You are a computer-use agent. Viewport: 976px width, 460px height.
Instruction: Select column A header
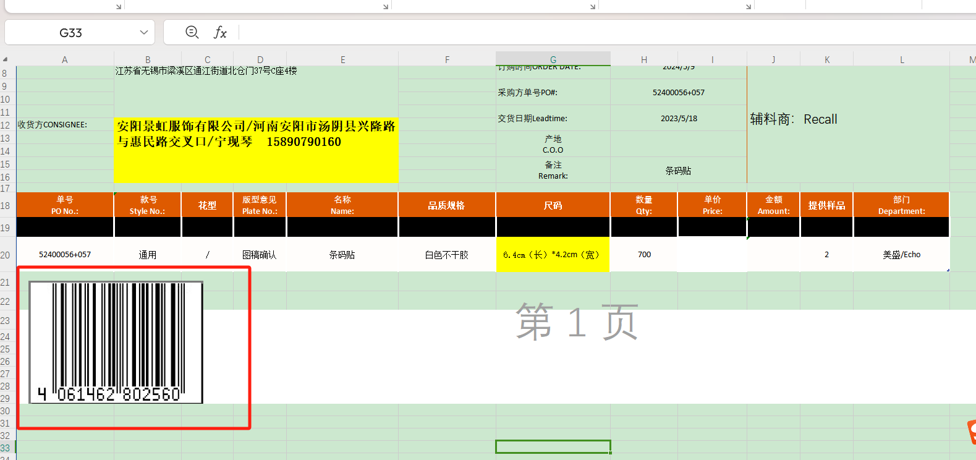65,59
